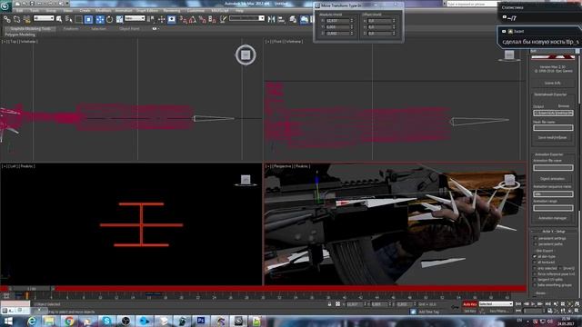This screenshot has height=327, width=582.
Task: Toggle the persistent settings checkbox
Action: click(536, 238)
